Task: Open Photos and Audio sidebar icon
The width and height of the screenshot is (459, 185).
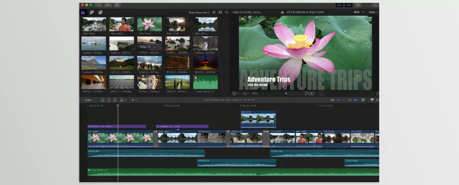Action: (x=92, y=12)
